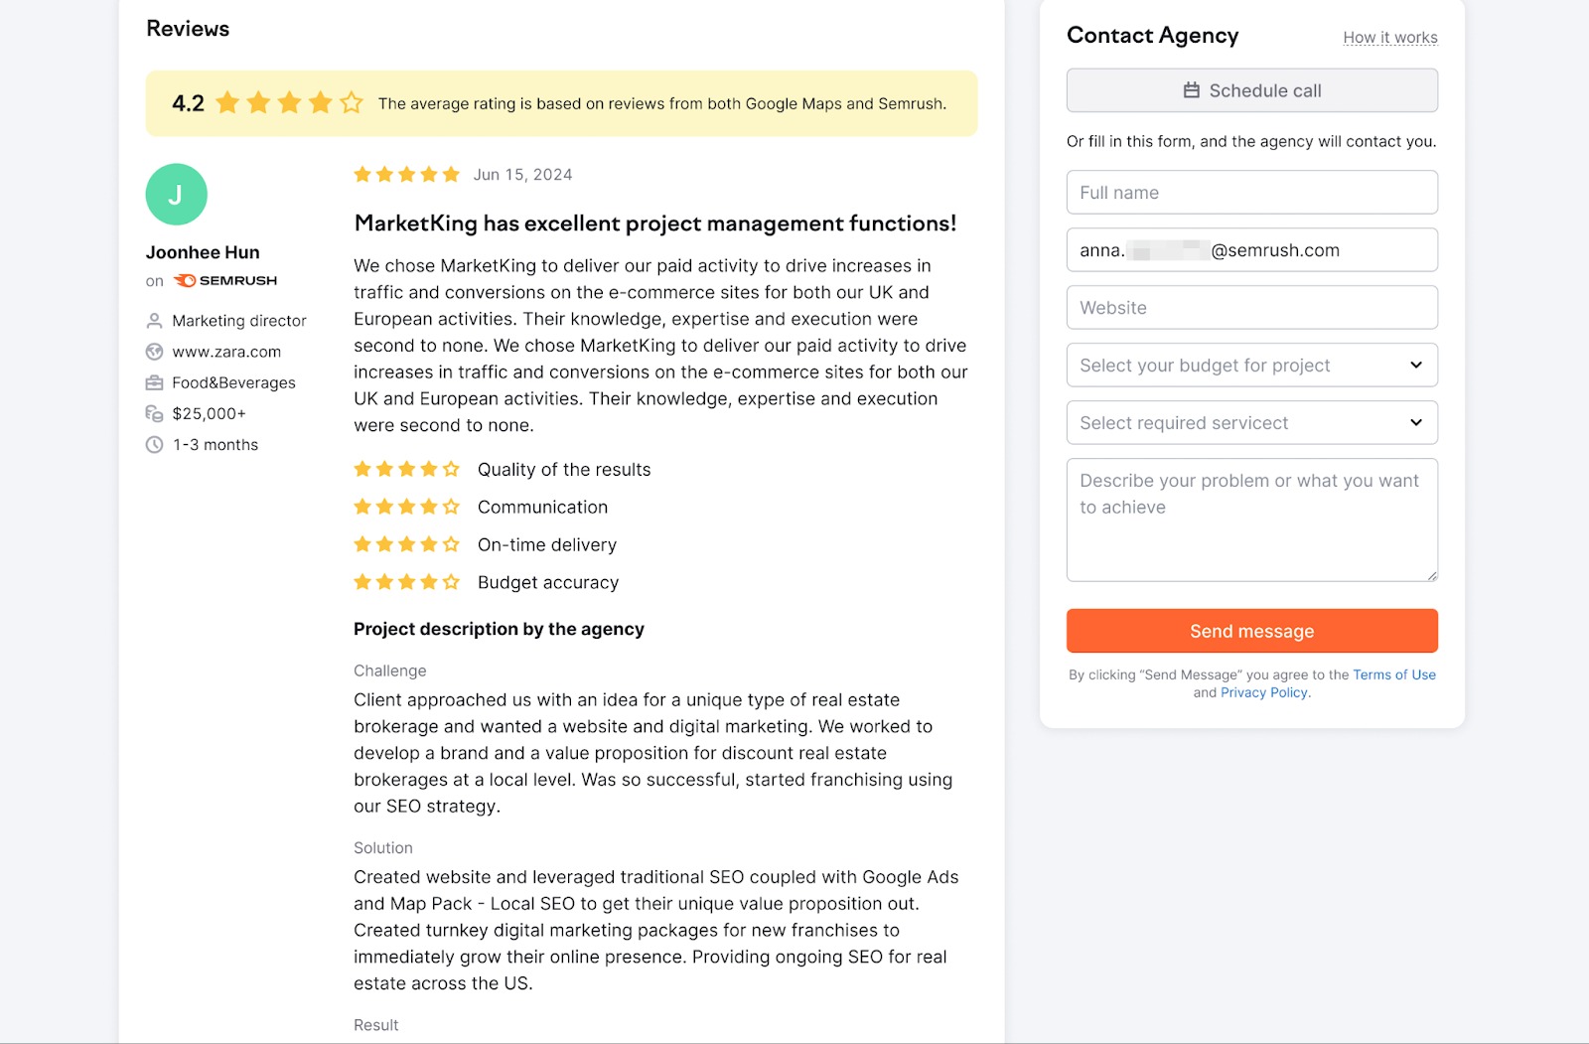Screen dimensions: 1589x1044
Task: Click the globe icon next to www.zara.com
Action: pyautogui.click(x=155, y=351)
